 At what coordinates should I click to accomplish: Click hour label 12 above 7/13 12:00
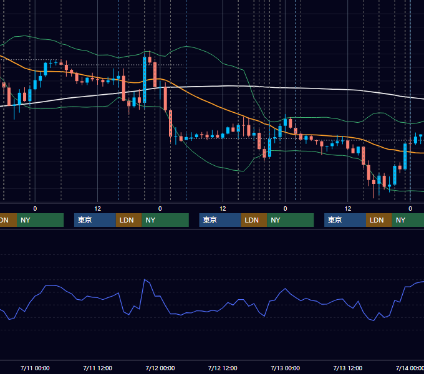[x=348, y=209]
